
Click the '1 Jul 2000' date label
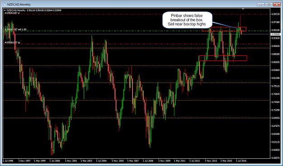point(55,161)
